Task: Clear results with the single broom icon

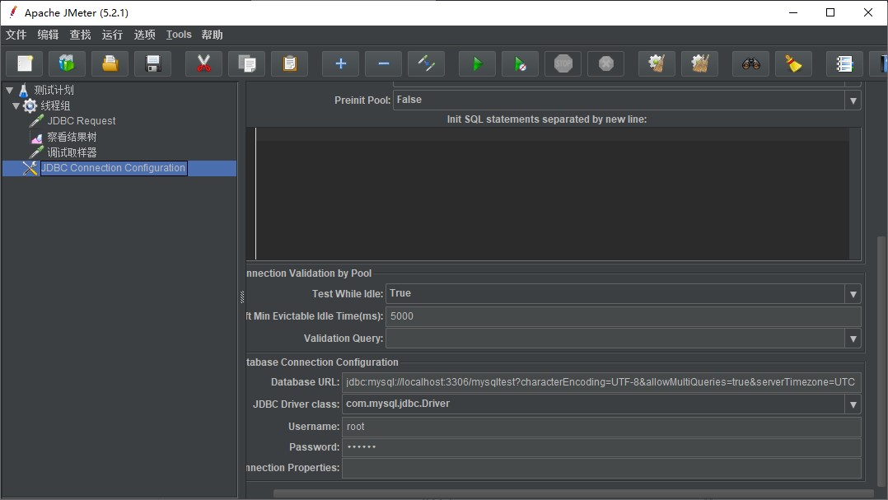Action: point(657,63)
